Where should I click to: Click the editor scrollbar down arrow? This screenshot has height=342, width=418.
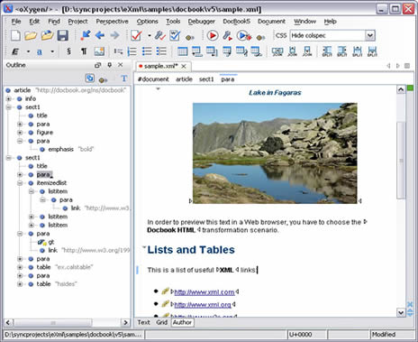(x=401, y=312)
